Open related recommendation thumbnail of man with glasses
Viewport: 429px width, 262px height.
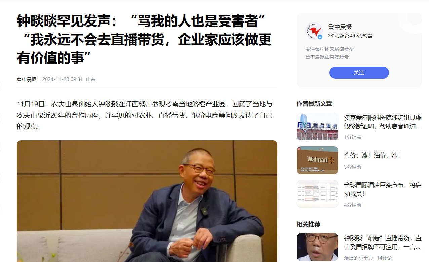[317, 247]
